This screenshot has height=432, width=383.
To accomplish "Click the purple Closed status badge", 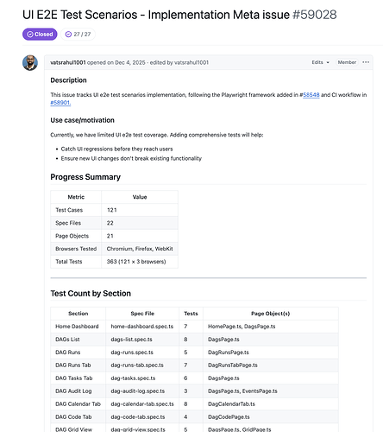I will point(40,35).
